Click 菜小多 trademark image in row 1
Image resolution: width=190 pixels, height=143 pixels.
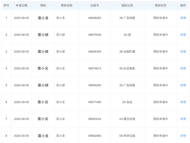click(x=43, y=18)
